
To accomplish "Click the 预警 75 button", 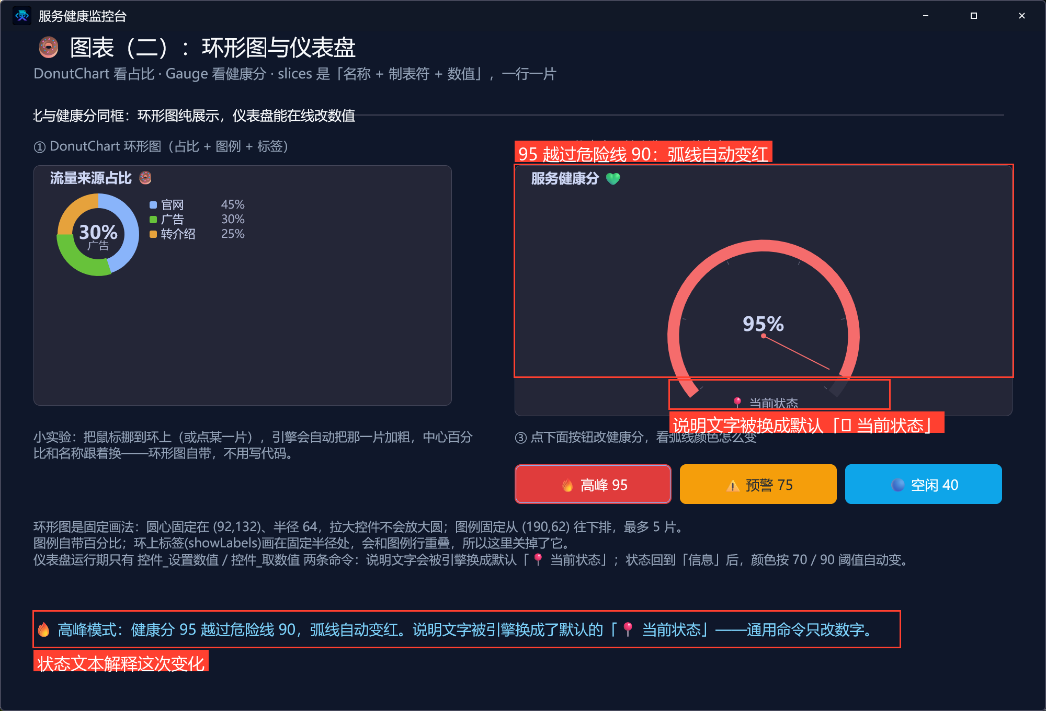I will pos(758,484).
